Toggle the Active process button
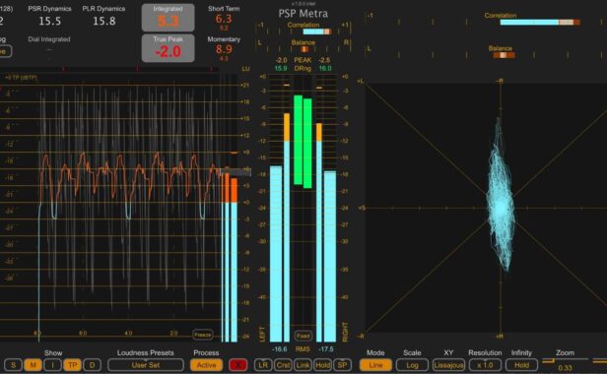 [206, 365]
